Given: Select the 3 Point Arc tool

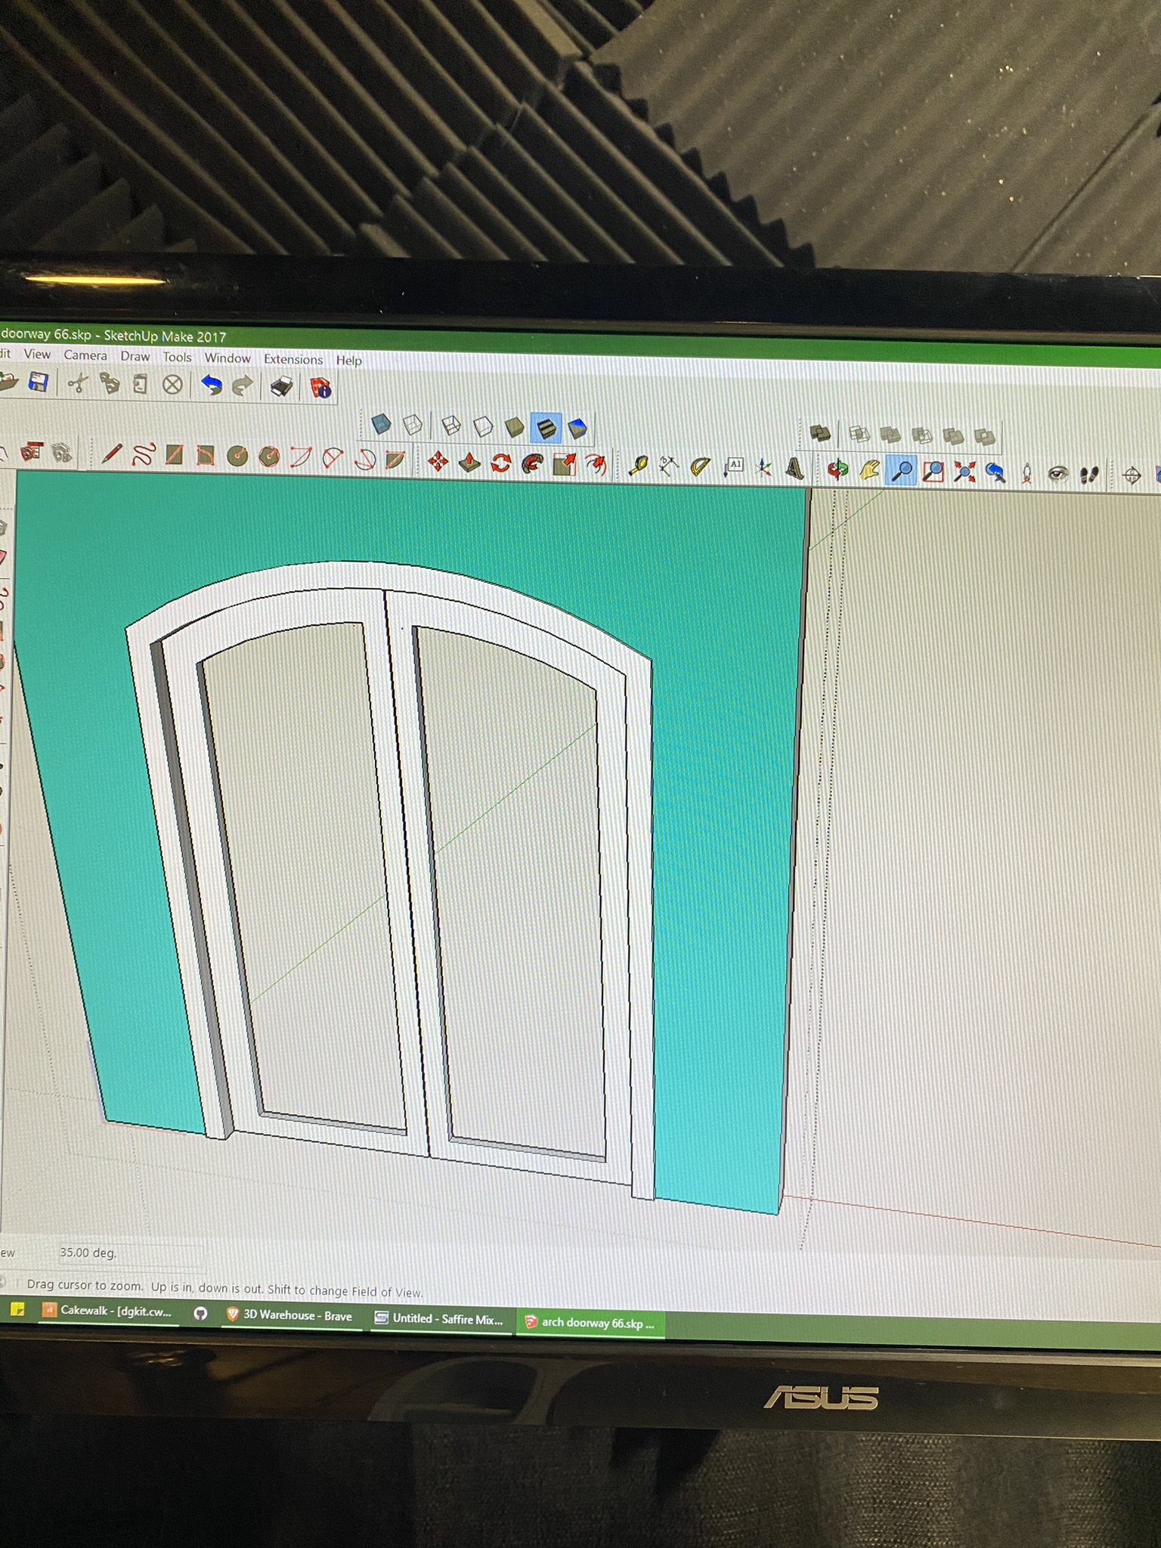Looking at the screenshot, I should (x=364, y=460).
